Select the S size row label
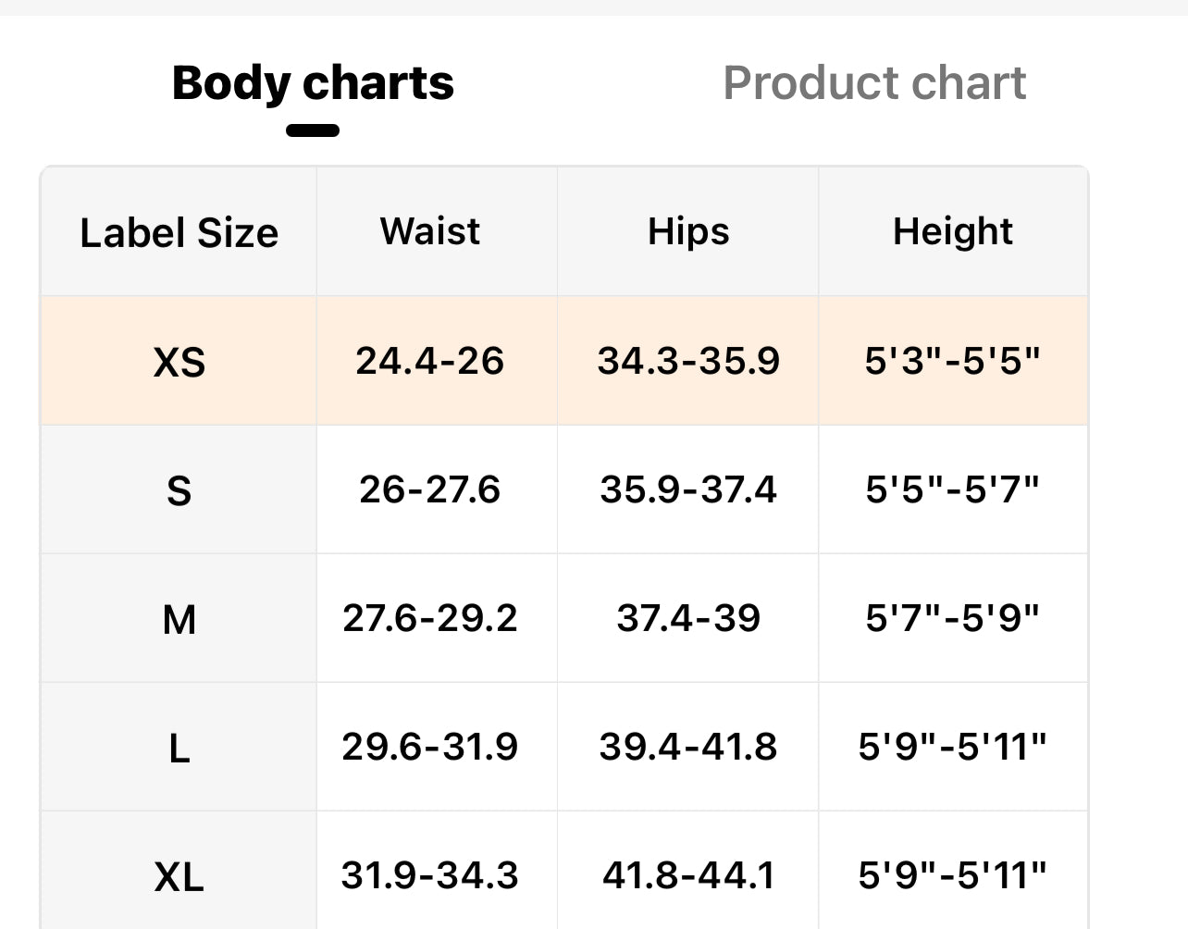The width and height of the screenshot is (1188, 929). 179,489
